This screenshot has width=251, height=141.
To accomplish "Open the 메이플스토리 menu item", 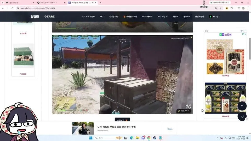I will click(x=130, y=16).
